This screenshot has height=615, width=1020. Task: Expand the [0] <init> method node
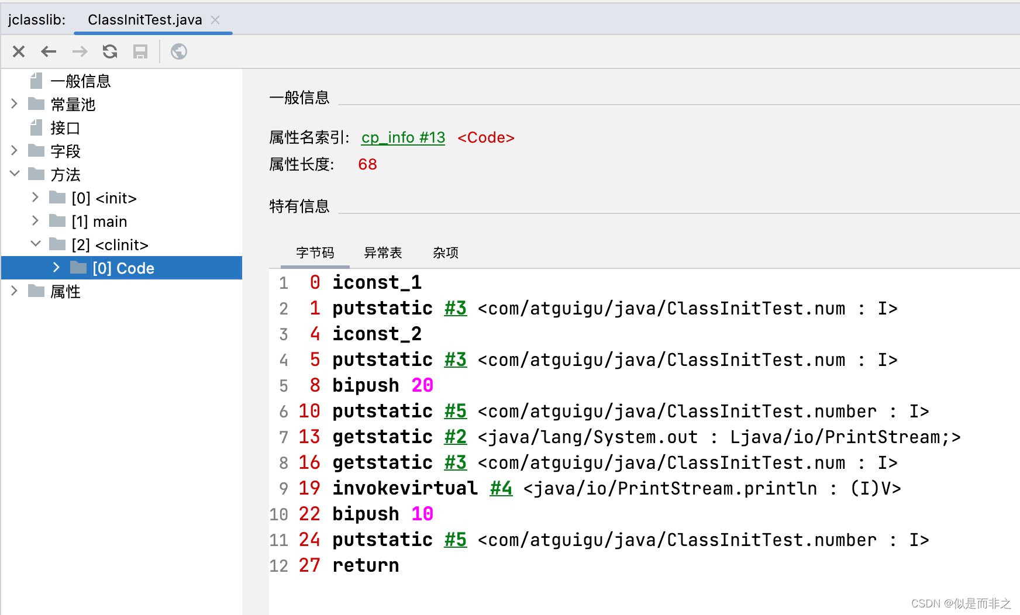[35, 197]
